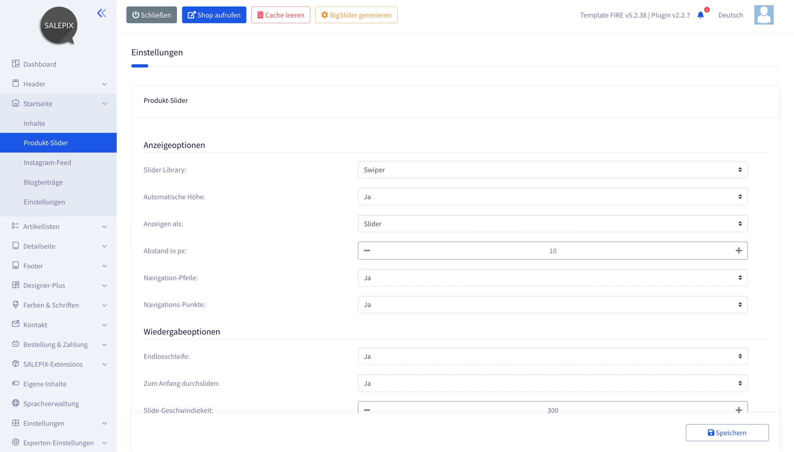
Task: Increase Slide-Geschwindigkeit with plus icon
Action: [738, 410]
